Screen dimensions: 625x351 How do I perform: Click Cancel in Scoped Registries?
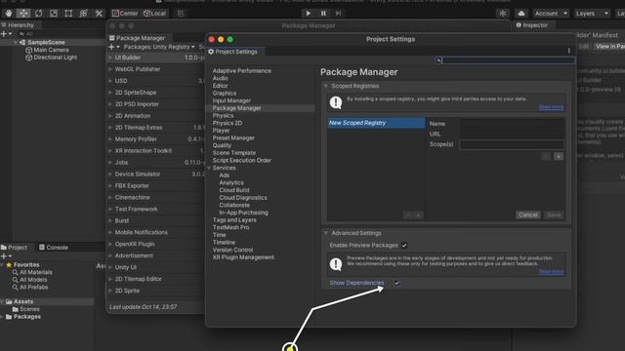click(527, 214)
